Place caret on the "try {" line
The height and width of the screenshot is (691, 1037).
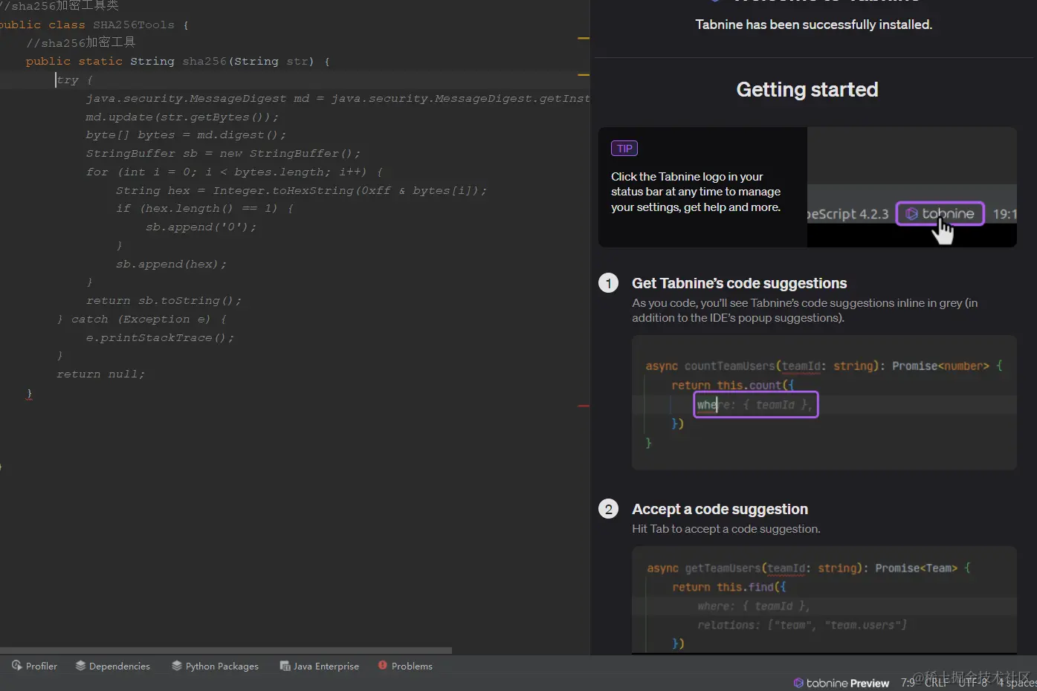click(x=74, y=80)
